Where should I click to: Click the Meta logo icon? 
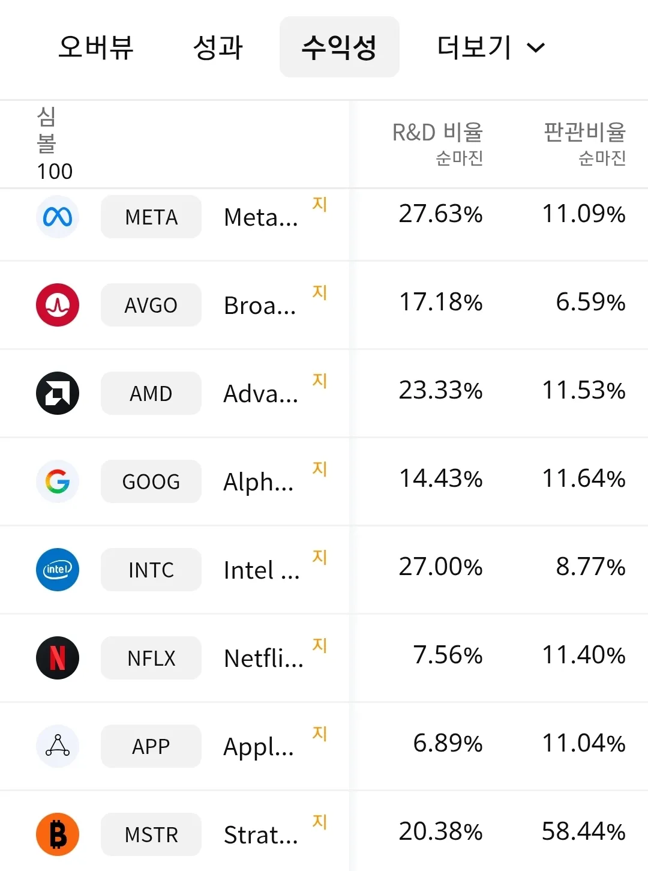[x=58, y=217]
